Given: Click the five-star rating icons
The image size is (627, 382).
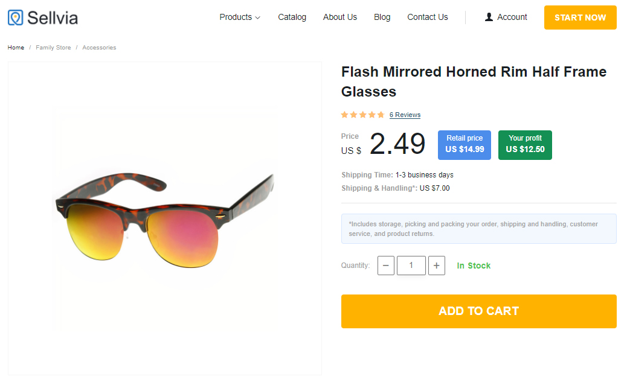Looking at the screenshot, I should click(x=362, y=115).
